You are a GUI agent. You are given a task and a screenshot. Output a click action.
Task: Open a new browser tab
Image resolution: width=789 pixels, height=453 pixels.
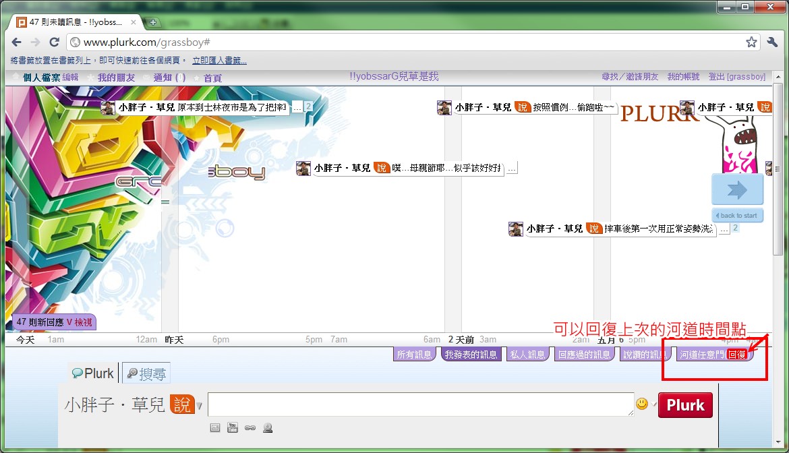pos(152,22)
